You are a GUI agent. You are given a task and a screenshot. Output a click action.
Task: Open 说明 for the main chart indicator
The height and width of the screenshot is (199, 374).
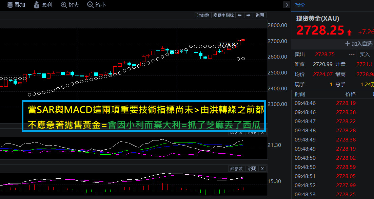[x=260, y=15]
